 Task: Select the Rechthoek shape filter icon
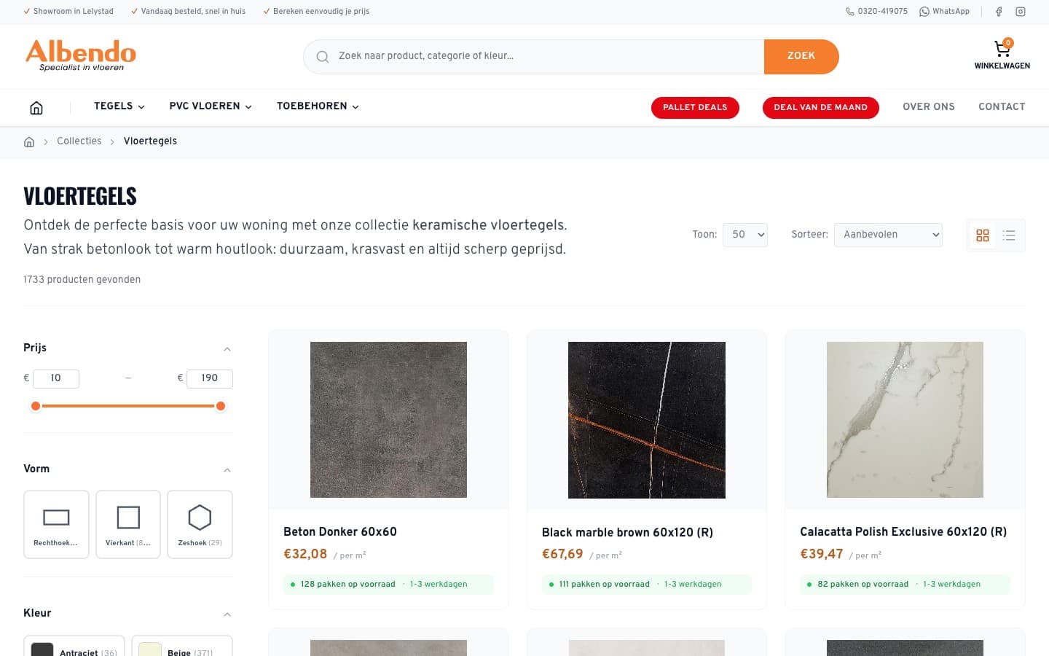(56, 517)
